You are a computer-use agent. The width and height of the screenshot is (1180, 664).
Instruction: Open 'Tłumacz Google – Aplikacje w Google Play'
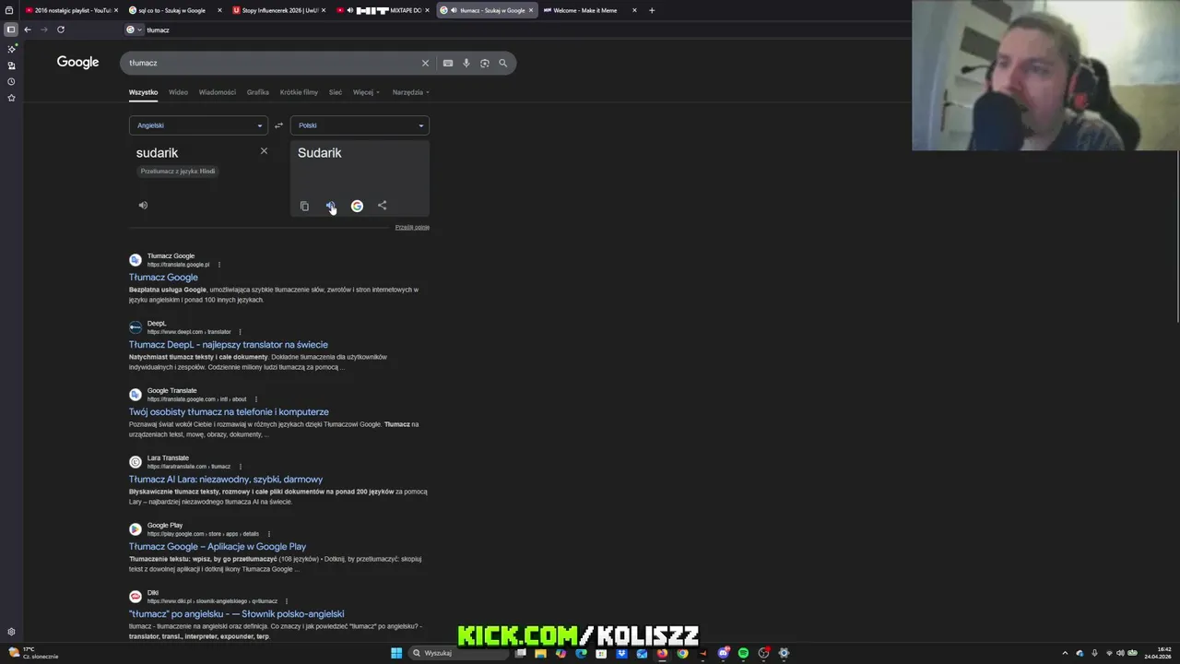pos(218,547)
